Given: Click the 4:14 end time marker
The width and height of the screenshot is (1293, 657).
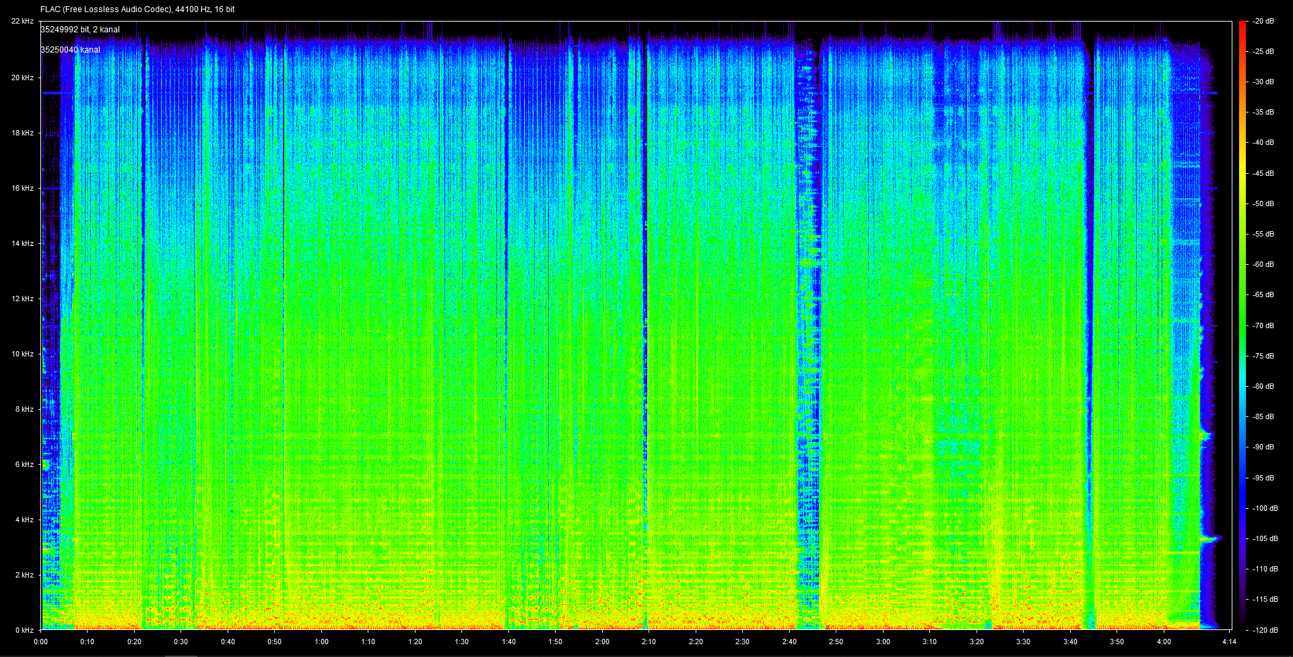Looking at the screenshot, I should tap(1229, 642).
